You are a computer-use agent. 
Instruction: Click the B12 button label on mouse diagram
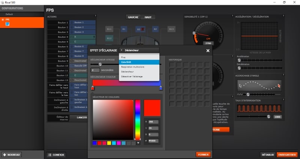109,38
